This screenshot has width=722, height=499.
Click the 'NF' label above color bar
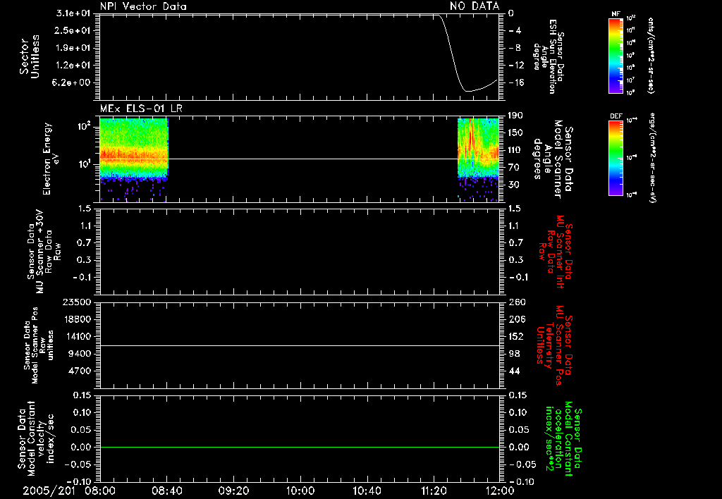pyautogui.click(x=616, y=14)
